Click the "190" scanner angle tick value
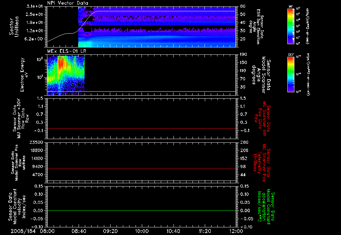 pos(244,54)
